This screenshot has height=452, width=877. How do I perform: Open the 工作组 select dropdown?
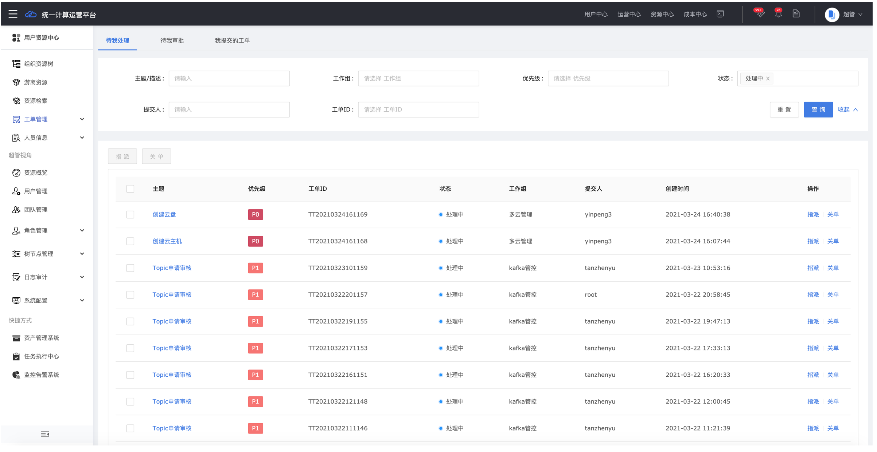coord(418,79)
